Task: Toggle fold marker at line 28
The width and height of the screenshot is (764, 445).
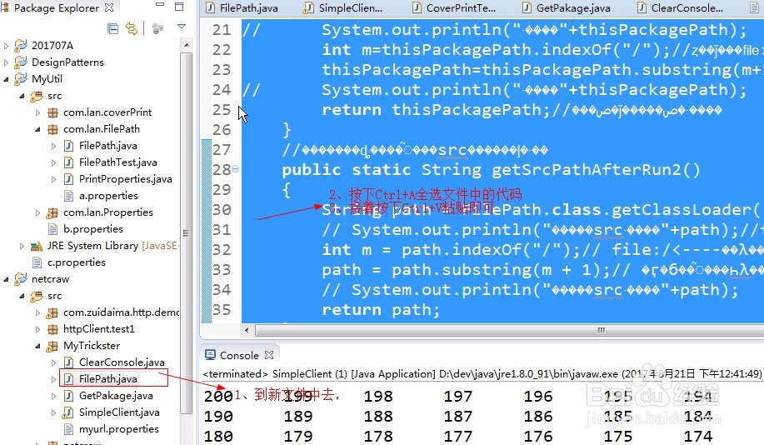Action: [x=235, y=168]
